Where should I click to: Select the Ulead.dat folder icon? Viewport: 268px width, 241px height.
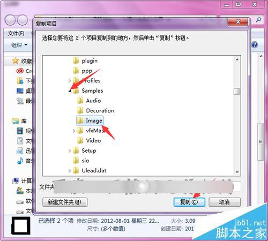coord(76,170)
